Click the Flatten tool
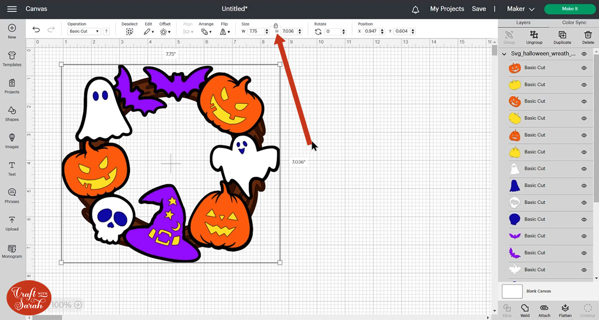Viewport: 599px width, 320px height. tap(565, 310)
